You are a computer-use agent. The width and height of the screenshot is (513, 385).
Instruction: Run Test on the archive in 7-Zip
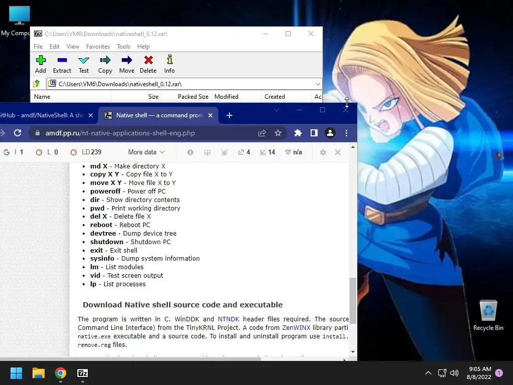tap(84, 64)
